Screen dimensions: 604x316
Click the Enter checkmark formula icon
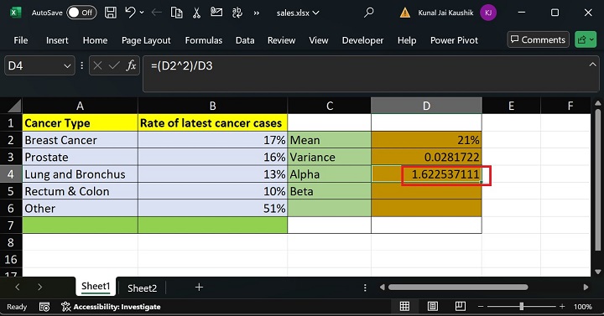[x=114, y=66]
